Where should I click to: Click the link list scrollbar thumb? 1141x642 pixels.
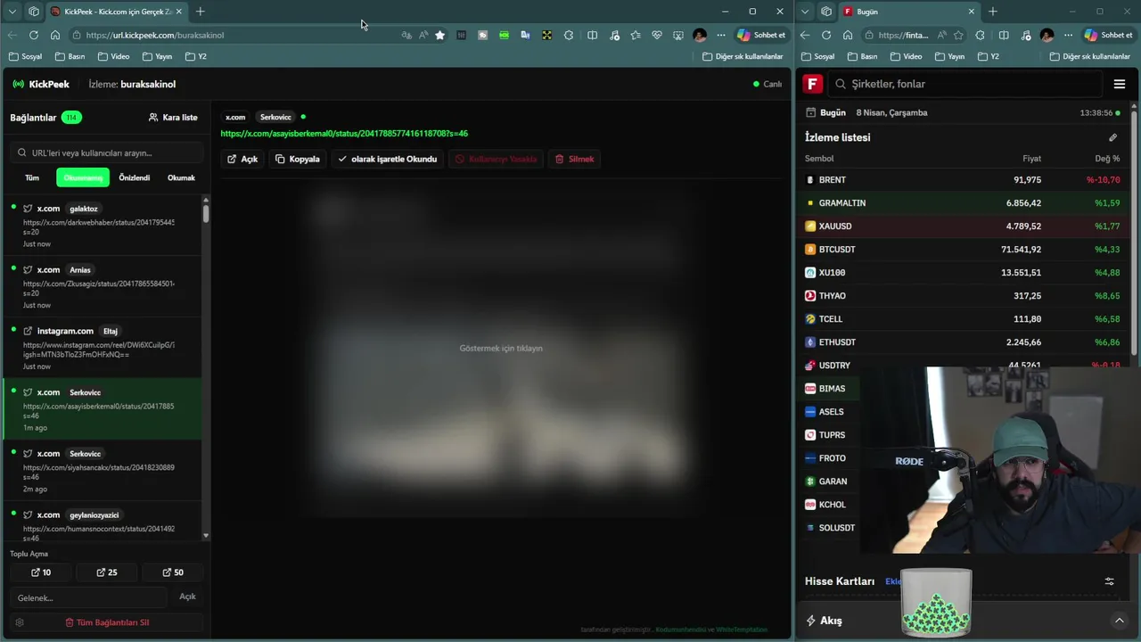click(206, 213)
